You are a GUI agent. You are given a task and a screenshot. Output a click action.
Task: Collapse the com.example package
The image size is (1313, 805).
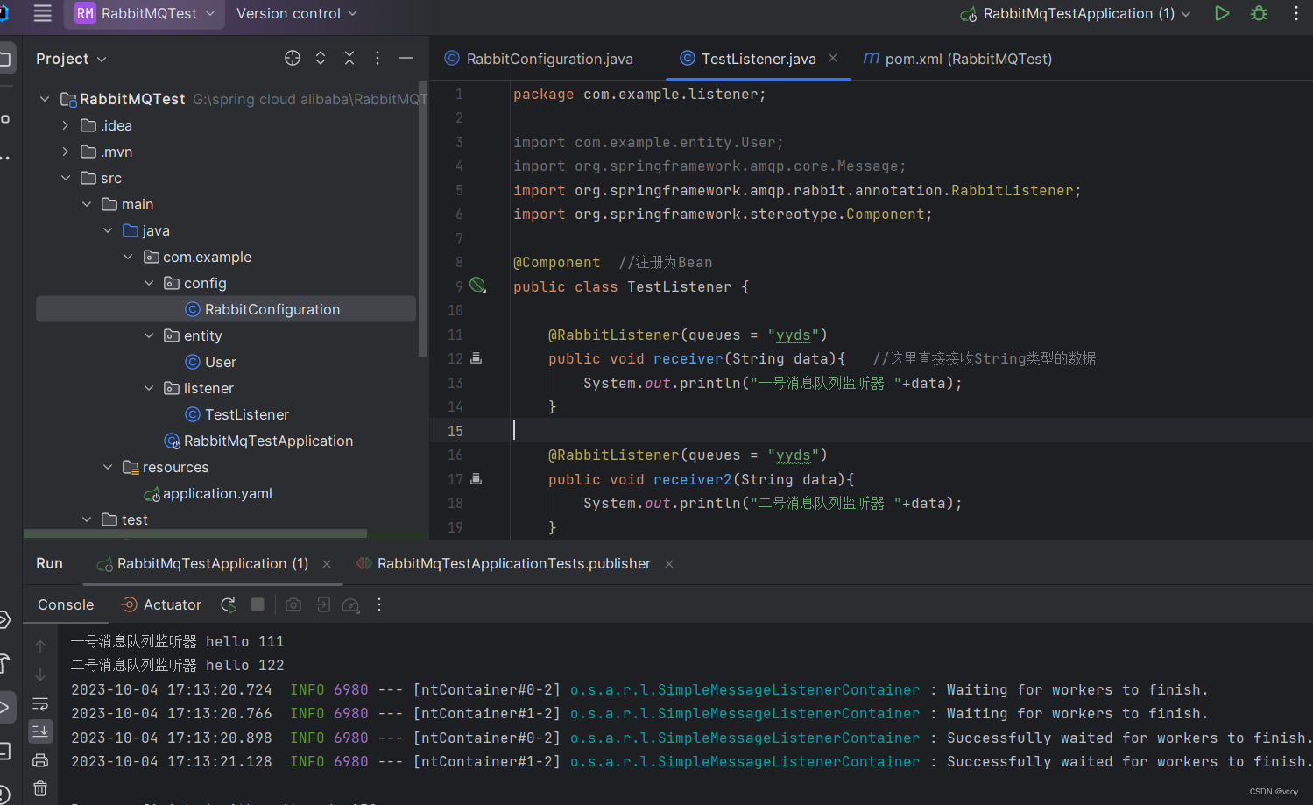click(129, 257)
